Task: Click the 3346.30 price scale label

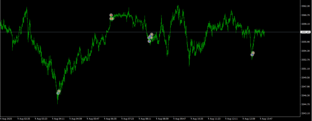Action: click(x=305, y=95)
